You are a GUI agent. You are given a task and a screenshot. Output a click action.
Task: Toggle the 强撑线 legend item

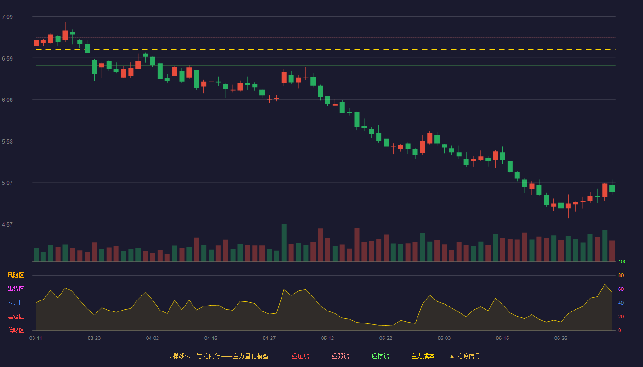click(x=376, y=356)
